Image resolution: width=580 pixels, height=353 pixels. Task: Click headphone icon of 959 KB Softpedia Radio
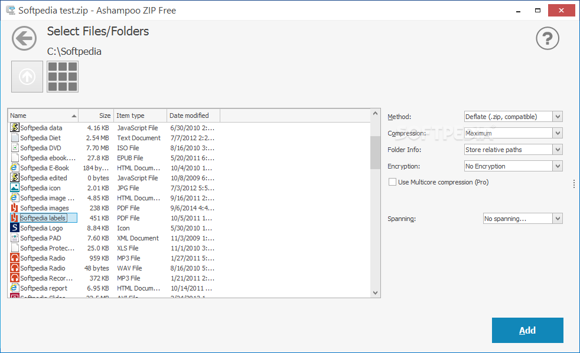14,258
